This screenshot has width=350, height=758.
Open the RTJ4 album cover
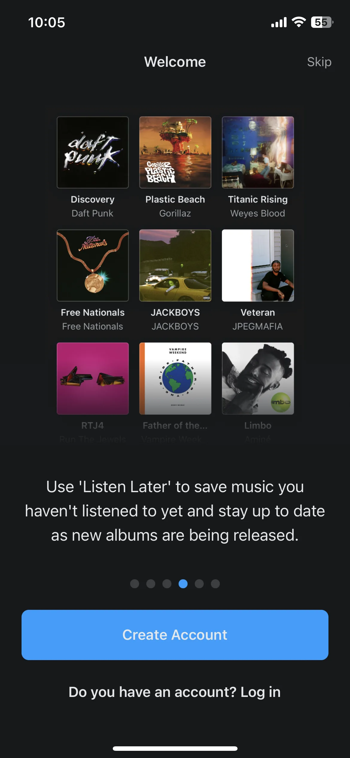[x=93, y=379]
